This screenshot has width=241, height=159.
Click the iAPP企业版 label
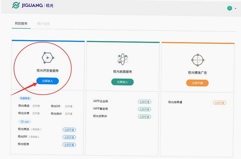(x=100, y=101)
